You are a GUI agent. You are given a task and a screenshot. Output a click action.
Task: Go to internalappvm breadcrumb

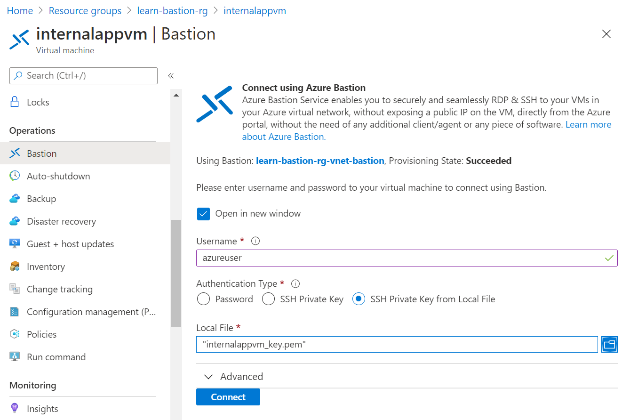pyautogui.click(x=255, y=11)
